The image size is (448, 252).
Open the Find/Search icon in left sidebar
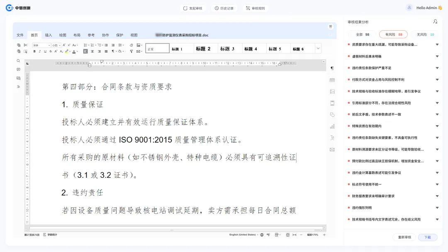[x=18, y=60]
